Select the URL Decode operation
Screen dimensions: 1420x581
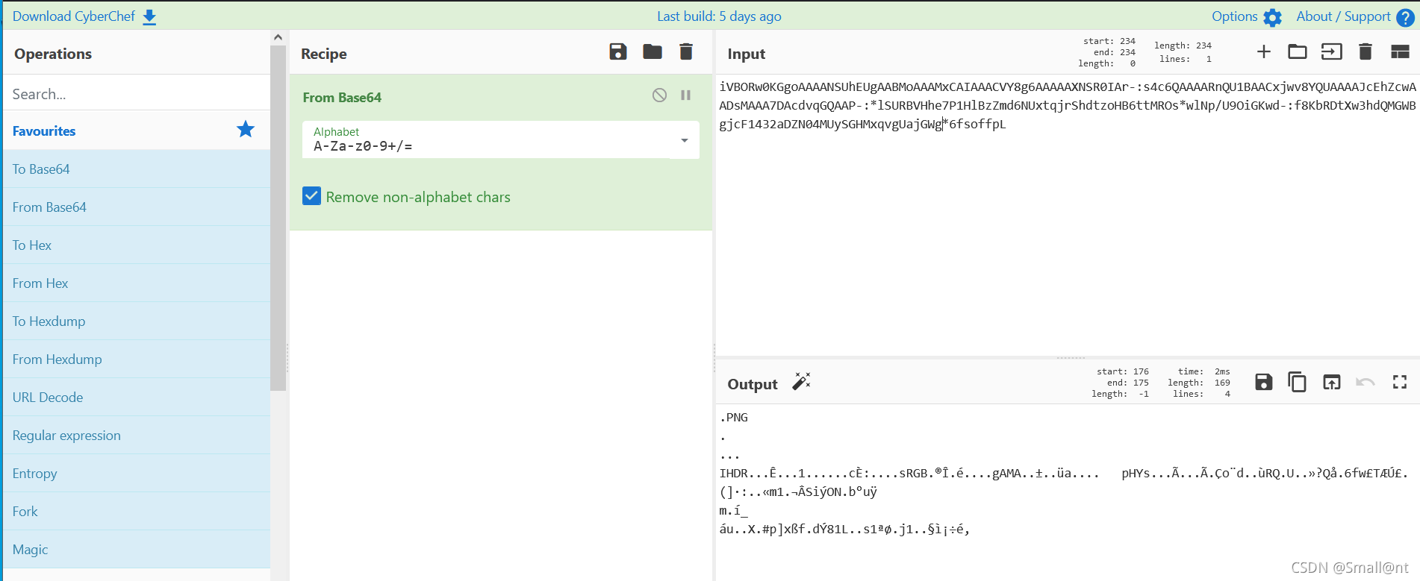(137, 398)
